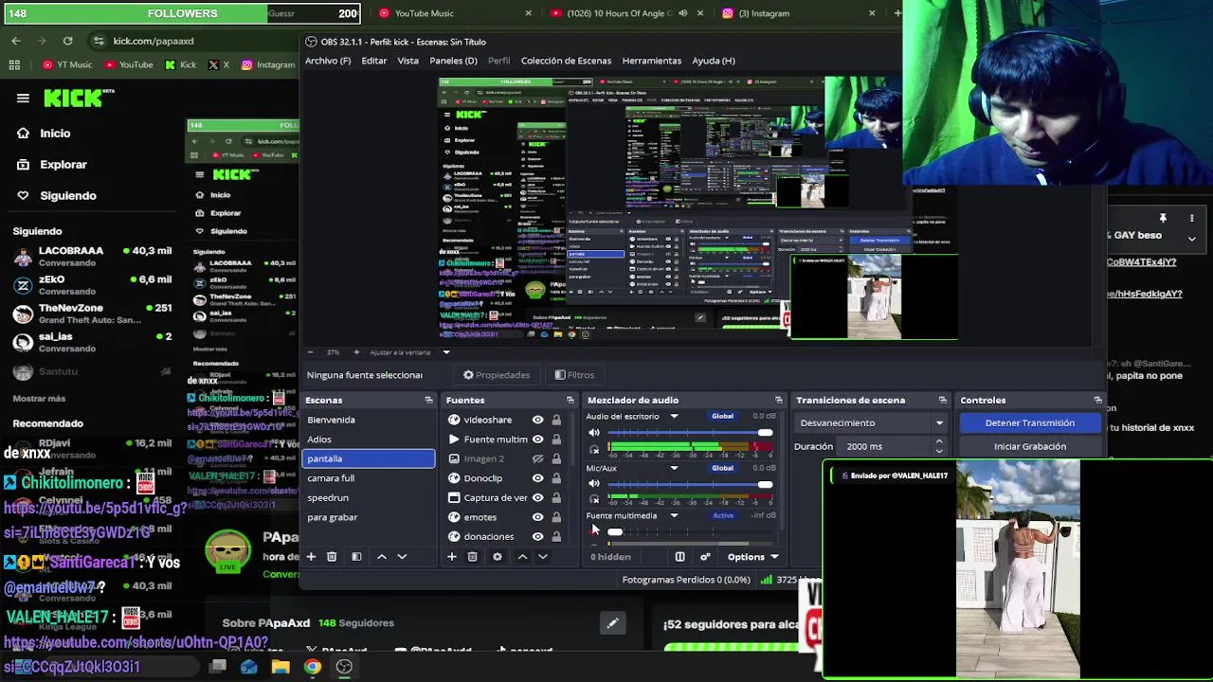The height and width of the screenshot is (682, 1213).
Task: Open the Herramientas menu
Action: 651,61
